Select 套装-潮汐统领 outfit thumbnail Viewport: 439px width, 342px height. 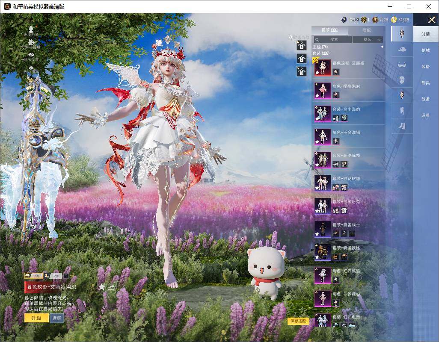click(x=323, y=160)
